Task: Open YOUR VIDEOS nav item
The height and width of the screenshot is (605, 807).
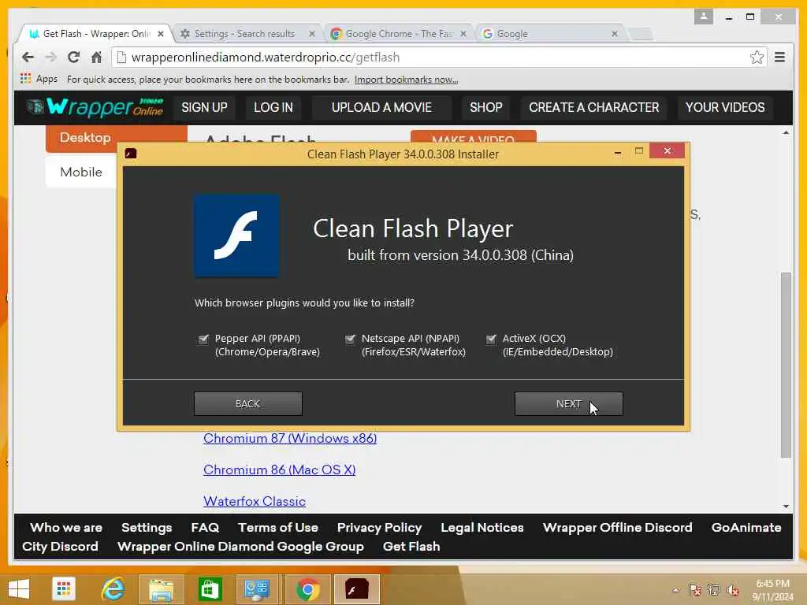Action: (x=725, y=107)
